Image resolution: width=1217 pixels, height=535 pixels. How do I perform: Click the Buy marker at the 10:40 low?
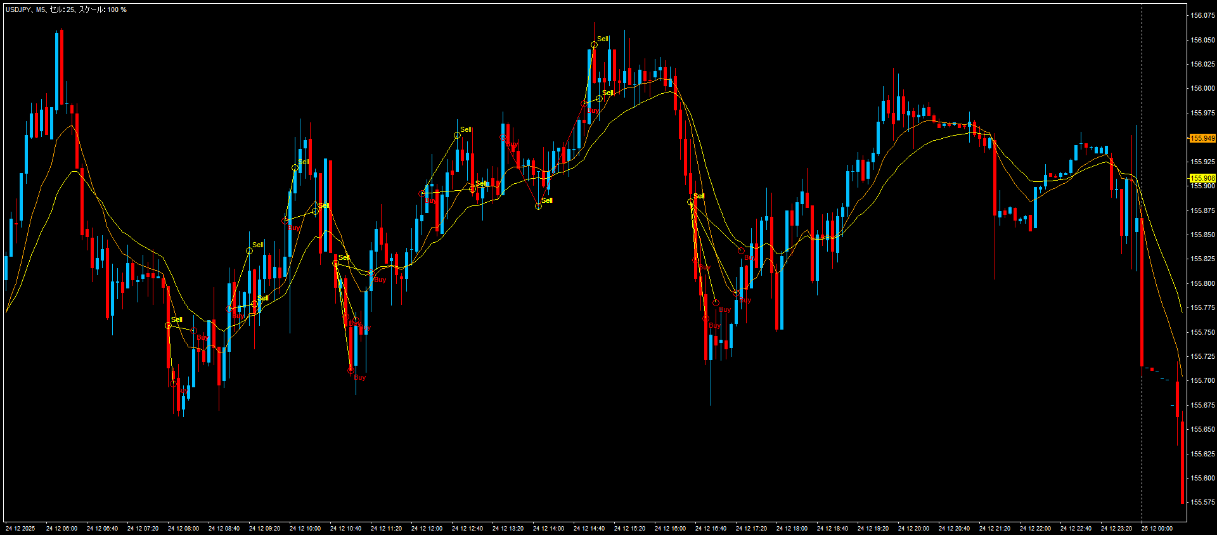coord(351,370)
